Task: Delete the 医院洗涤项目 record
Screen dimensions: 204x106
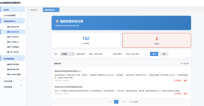Action: 185,80
